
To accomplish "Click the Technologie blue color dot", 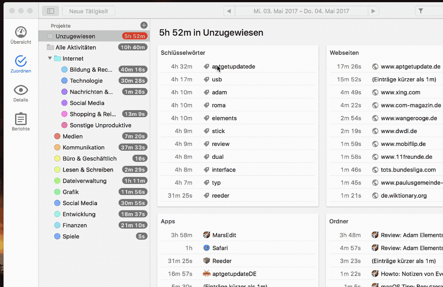I will (x=64, y=80).
